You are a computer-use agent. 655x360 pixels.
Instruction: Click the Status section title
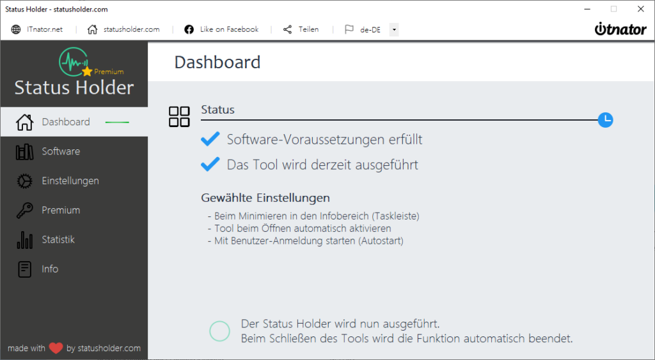point(218,110)
